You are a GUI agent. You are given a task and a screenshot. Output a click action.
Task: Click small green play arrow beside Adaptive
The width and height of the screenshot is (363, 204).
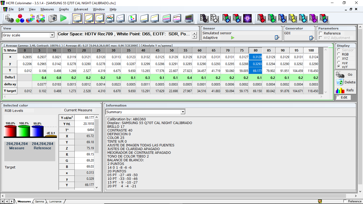click(x=233, y=38)
